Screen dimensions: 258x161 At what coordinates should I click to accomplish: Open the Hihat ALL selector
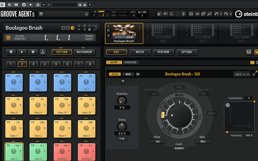coord(158,142)
